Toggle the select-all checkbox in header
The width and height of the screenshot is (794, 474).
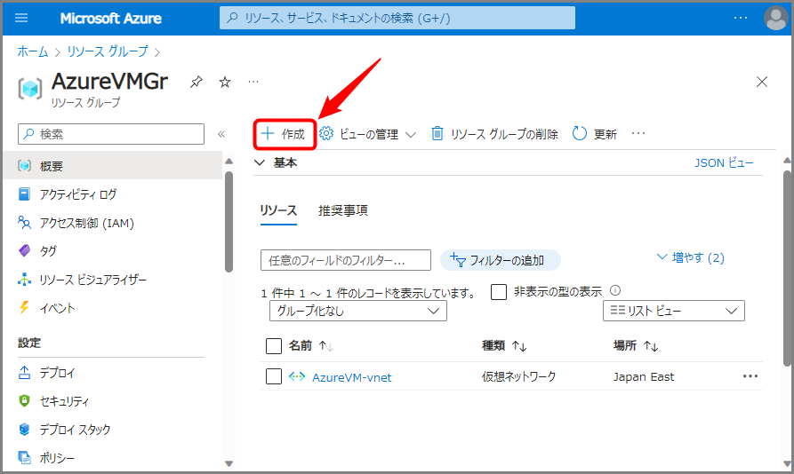pos(274,346)
